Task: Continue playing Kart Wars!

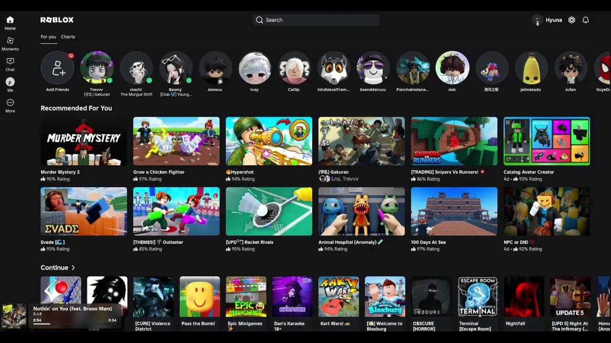Action: point(338,296)
